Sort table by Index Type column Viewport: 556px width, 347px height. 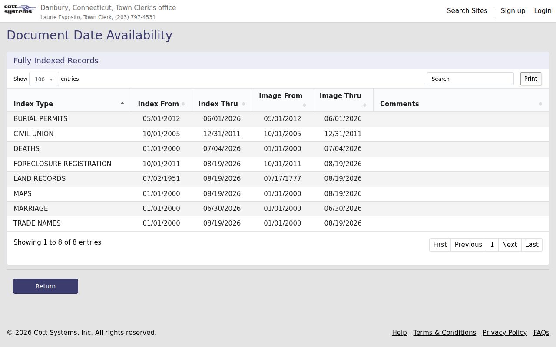click(x=69, y=100)
